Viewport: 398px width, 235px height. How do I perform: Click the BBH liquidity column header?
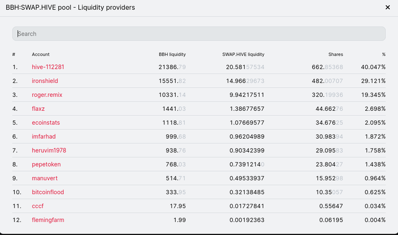click(173, 54)
